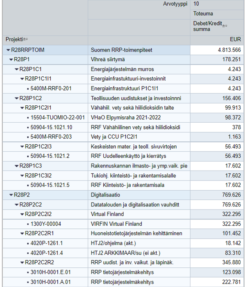Collapse the R28RRPTOIM root node
Image resolution: width=245 pixels, height=287 pixels.
point(8,50)
